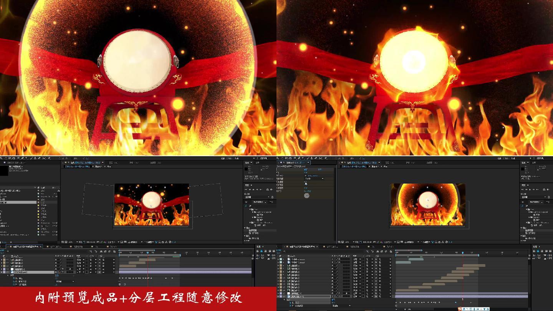The width and height of the screenshot is (553, 311).
Task: Toggle loop option in left Preview panel
Action: 268,190
